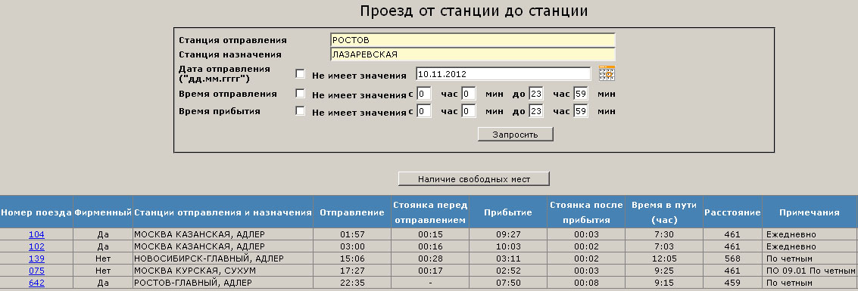This screenshot has width=858, height=291.
Task: Focus the Станция назначения field with ЛАЗАРЕВСКАЯ
Action: coord(473,54)
